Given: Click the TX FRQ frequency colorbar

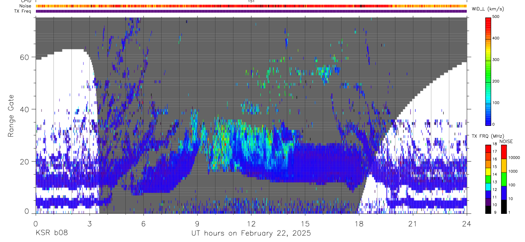Looking at the screenshot, I should (x=488, y=178).
